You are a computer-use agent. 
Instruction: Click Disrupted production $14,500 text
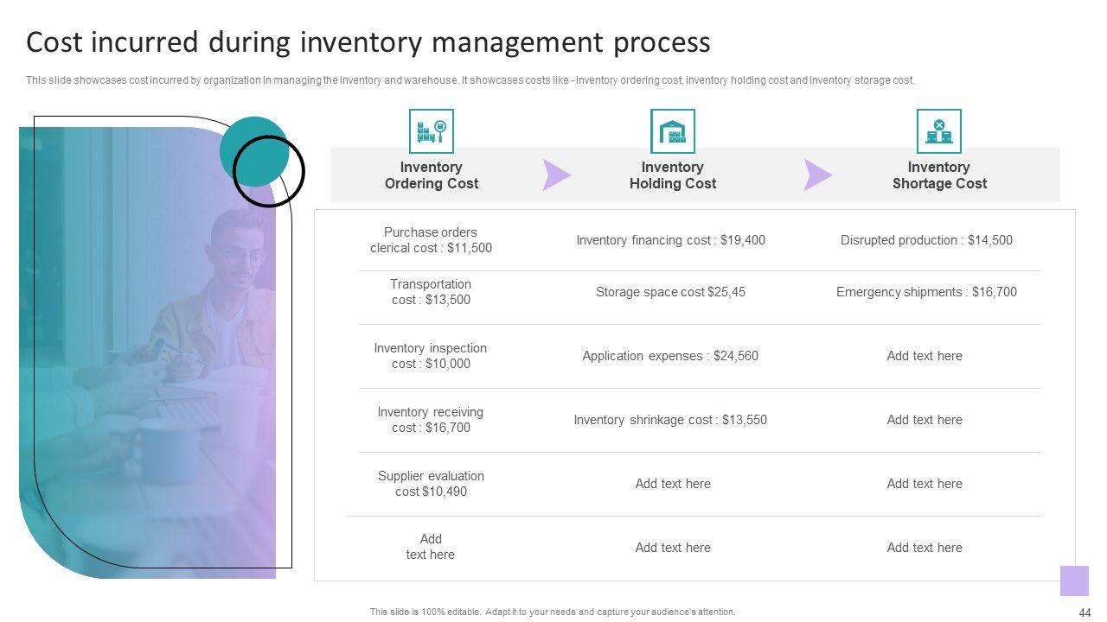[926, 240]
